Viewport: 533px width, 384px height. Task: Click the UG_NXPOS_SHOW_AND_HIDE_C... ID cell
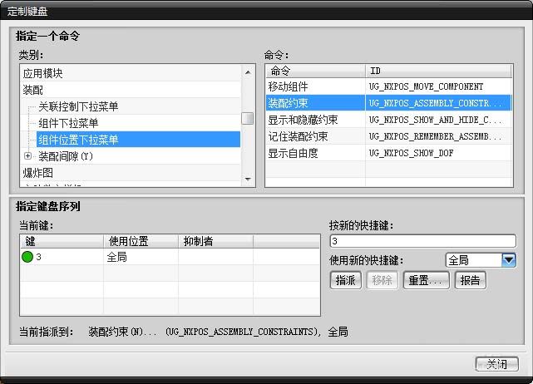[438, 120]
